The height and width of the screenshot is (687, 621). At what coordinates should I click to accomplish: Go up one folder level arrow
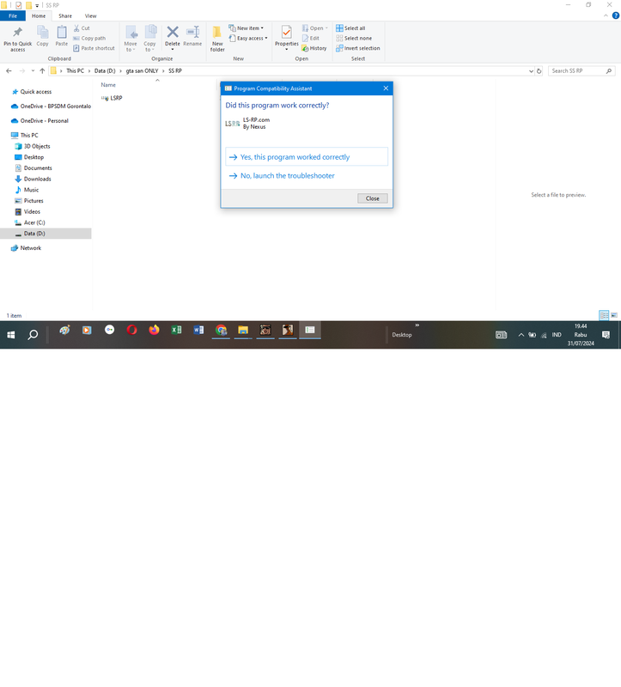point(42,70)
